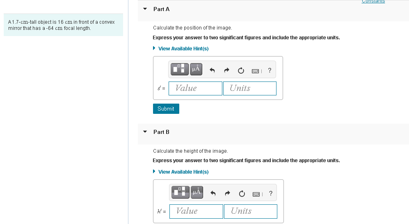Viewport: 409px width, 224px height.
Task: Redo entry in Part A answer toolbar
Action: (x=227, y=70)
